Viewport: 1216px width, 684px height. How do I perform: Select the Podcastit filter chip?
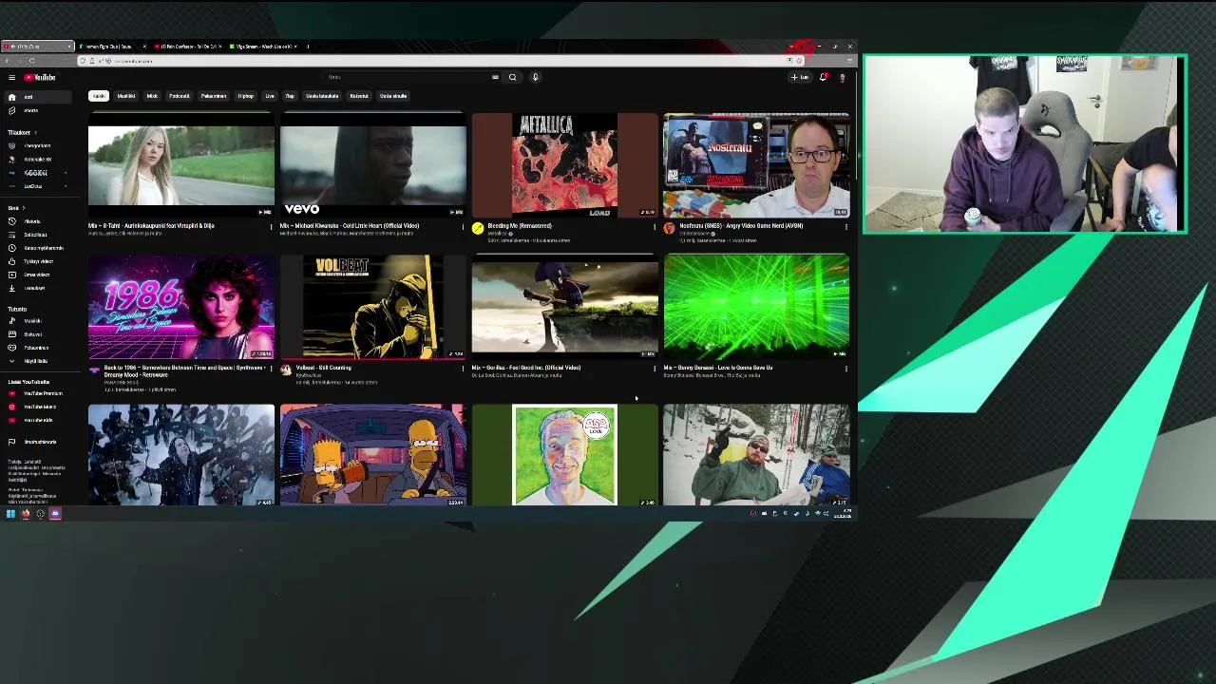(179, 96)
